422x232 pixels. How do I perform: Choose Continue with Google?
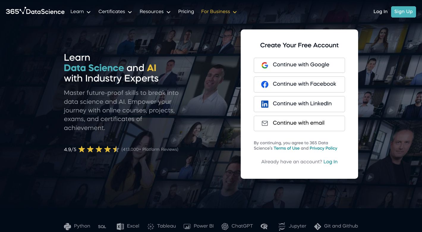[299, 65]
